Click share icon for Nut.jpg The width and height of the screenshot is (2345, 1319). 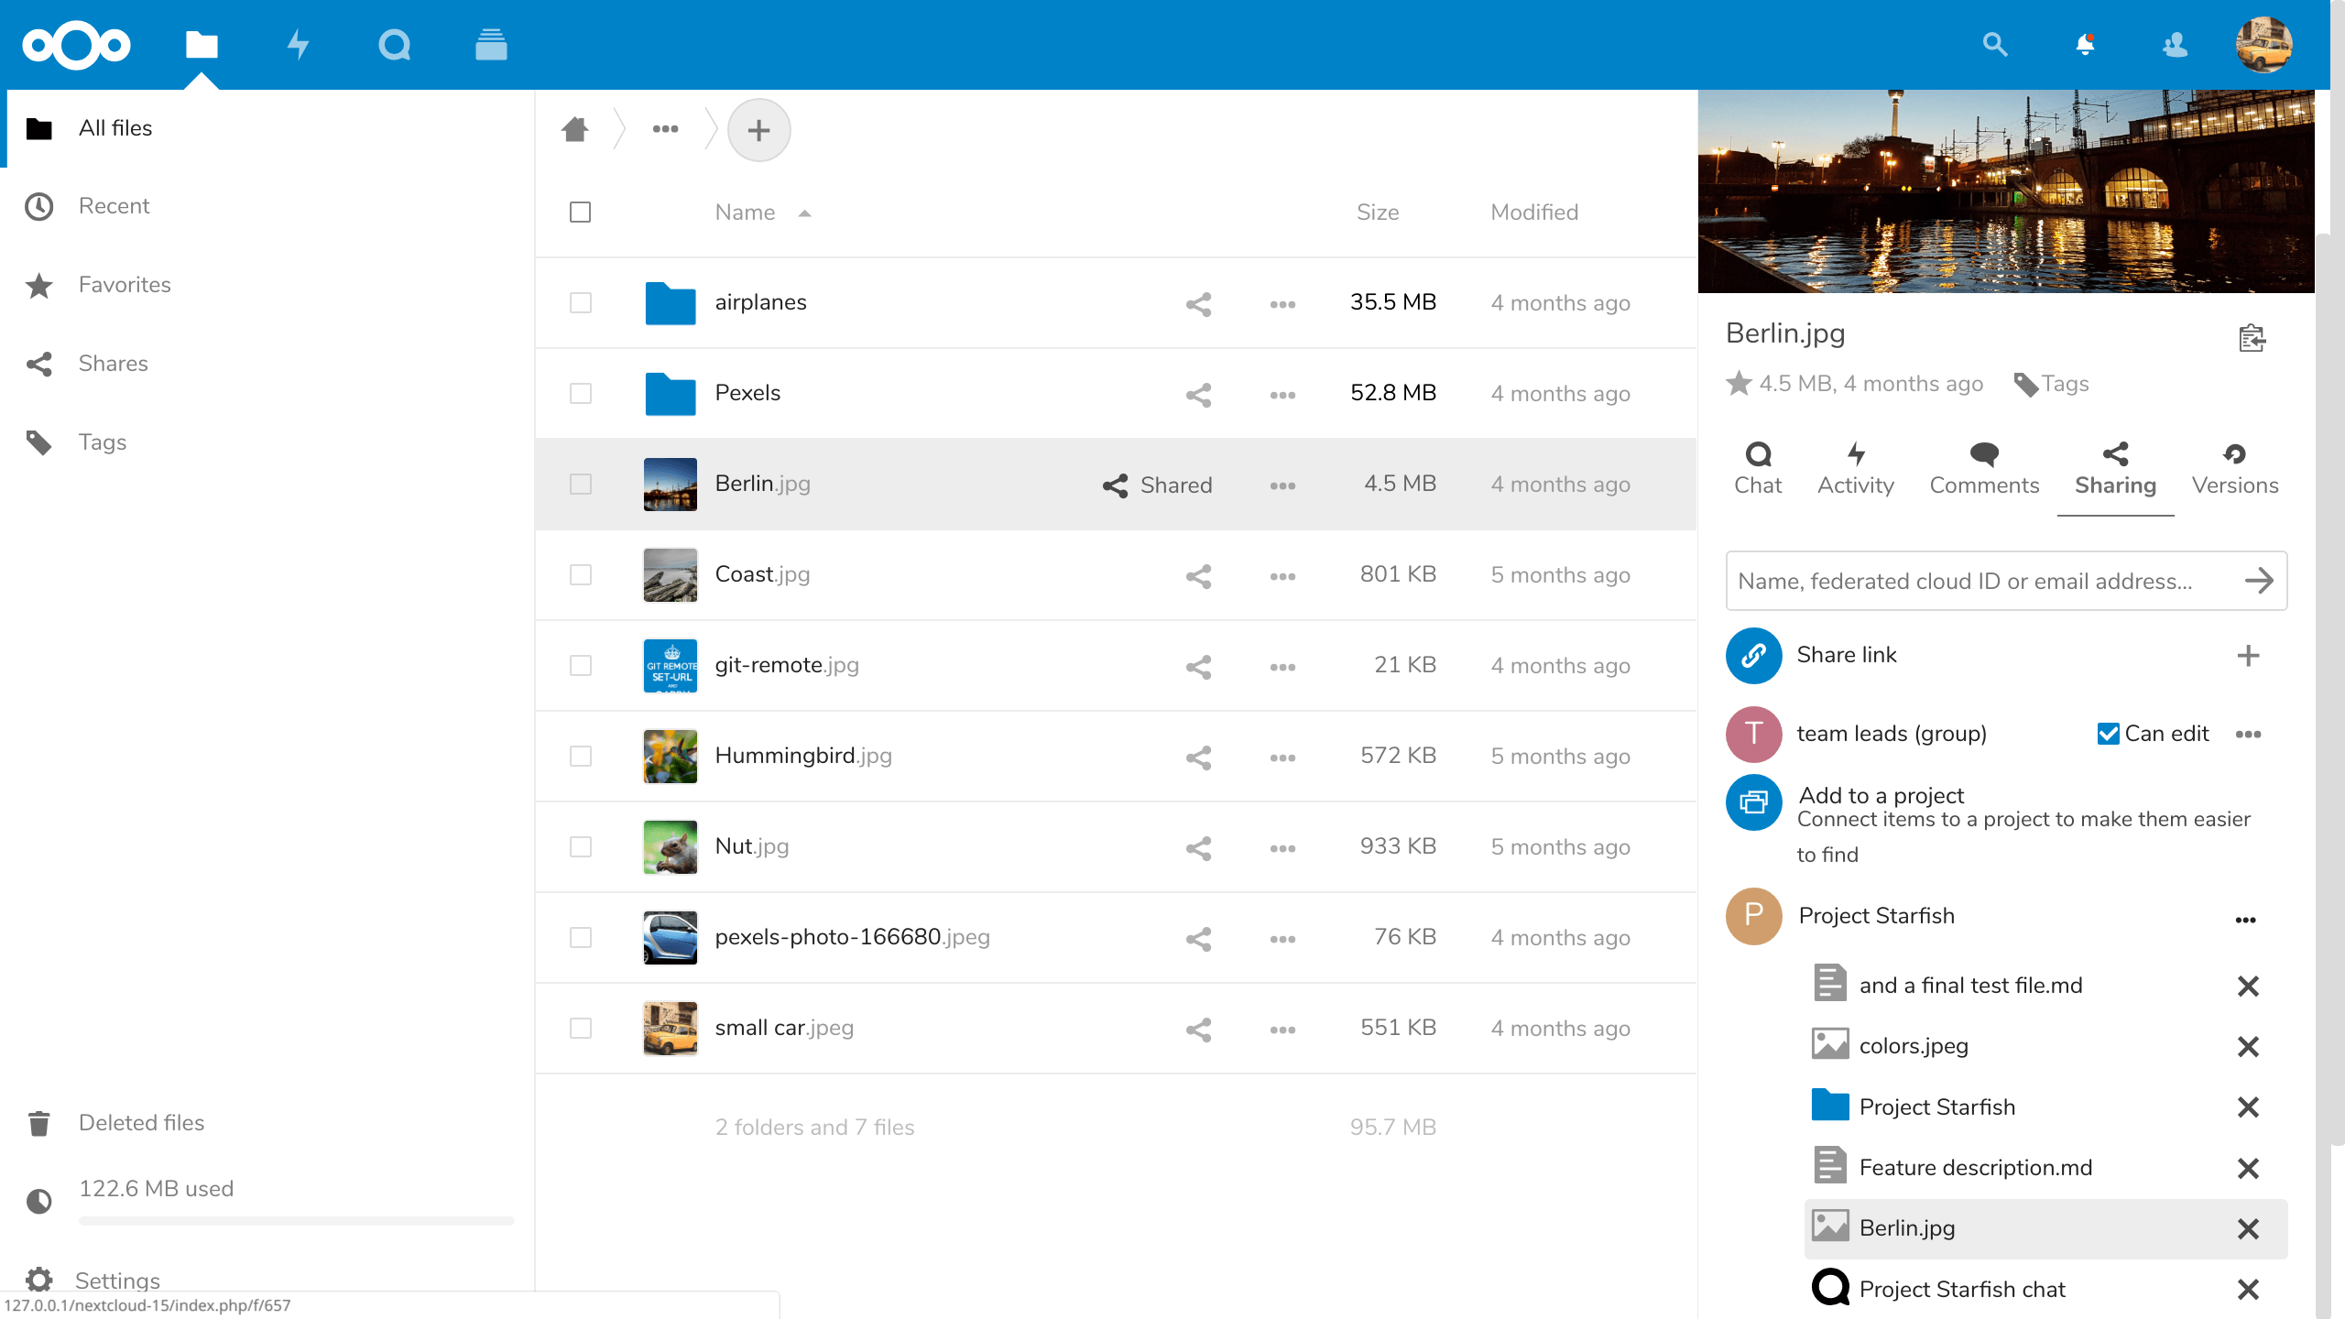[x=1198, y=848]
